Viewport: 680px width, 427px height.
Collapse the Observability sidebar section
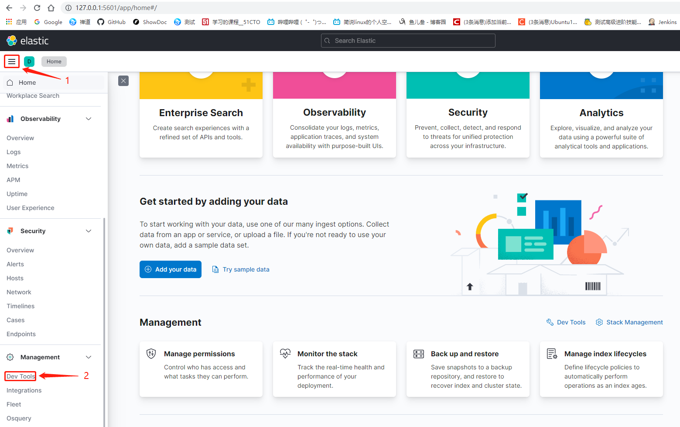click(x=89, y=118)
